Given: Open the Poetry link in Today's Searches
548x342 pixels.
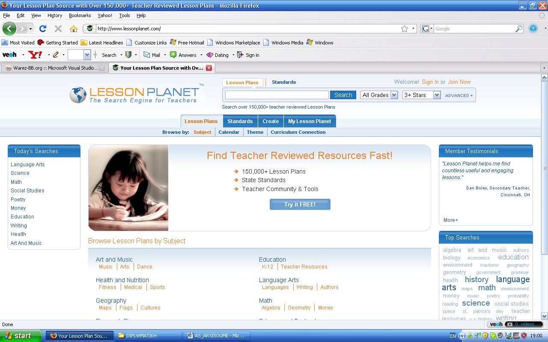Looking at the screenshot, I should coord(18,199).
